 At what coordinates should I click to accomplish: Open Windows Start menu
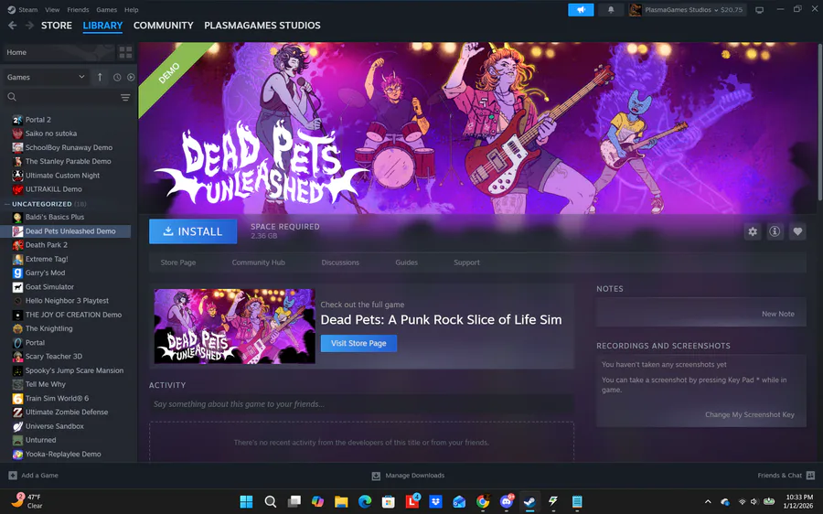pyautogui.click(x=246, y=501)
